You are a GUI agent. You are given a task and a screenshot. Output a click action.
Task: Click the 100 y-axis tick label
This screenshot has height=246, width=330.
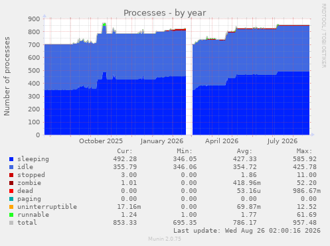click(x=34, y=122)
